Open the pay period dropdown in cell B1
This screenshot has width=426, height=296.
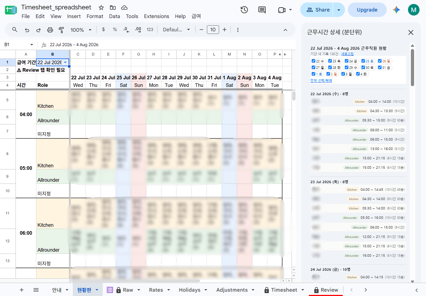pyautogui.click(x=65, y=62)
